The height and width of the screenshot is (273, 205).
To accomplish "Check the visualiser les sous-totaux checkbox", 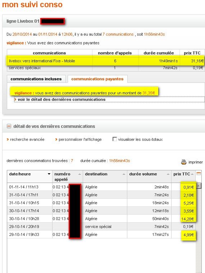I will click(x=115, y=139).
